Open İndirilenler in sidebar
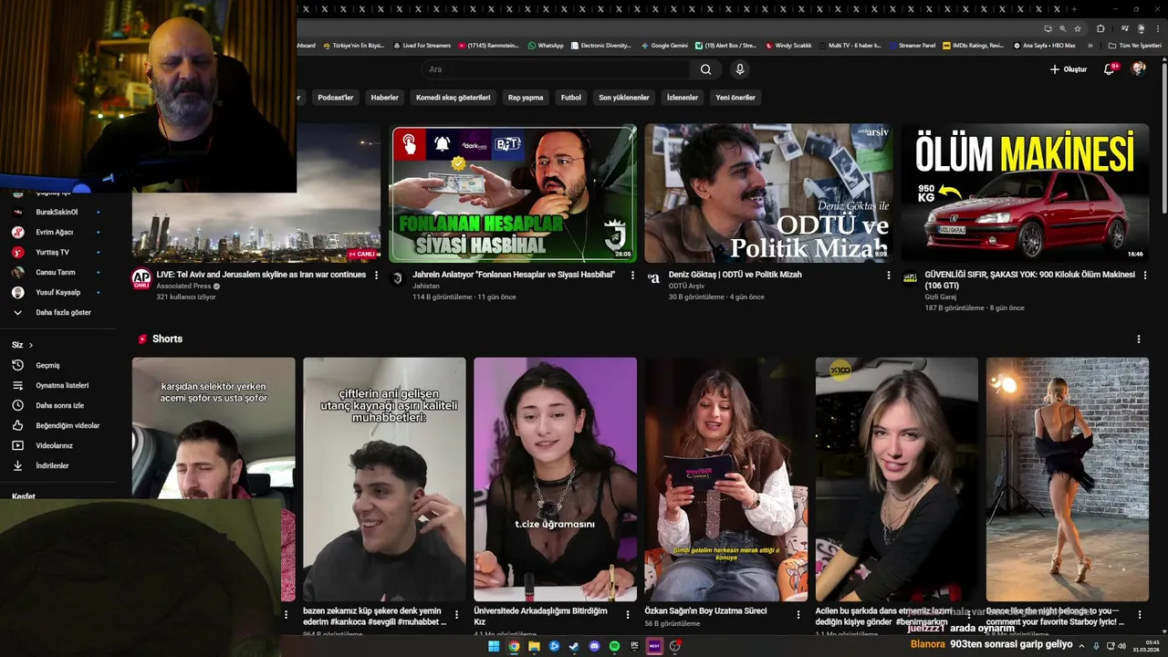This screenshot has height=657, width=1168. click(x=57, y=465)
